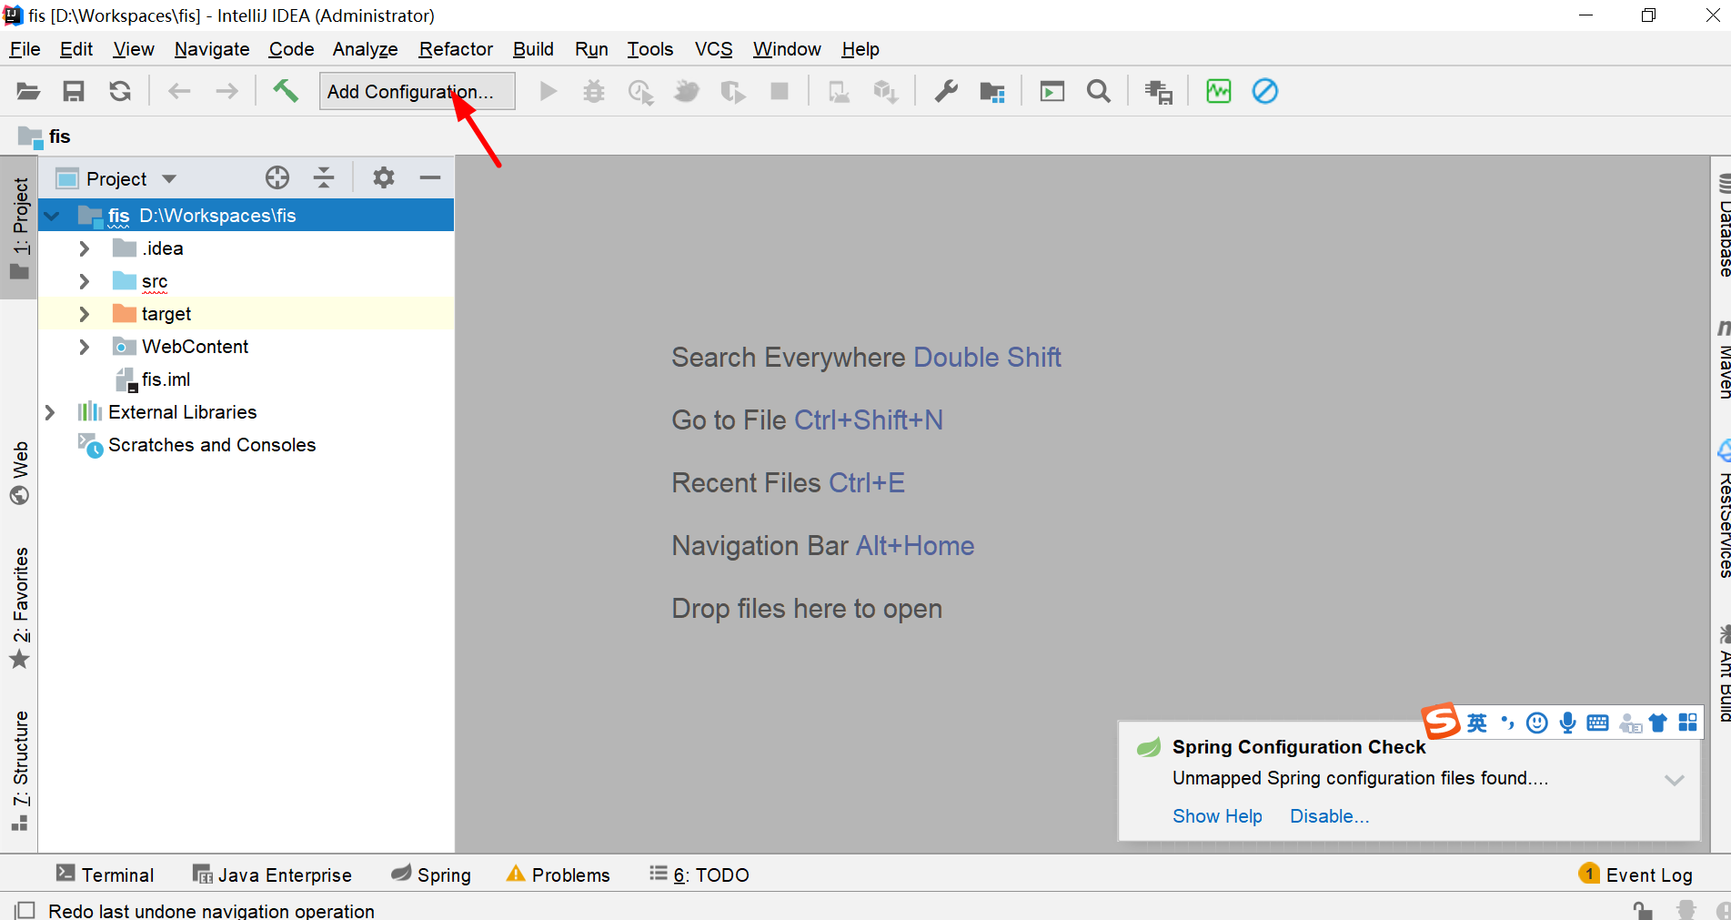1731x920 pixels.
Task: Open the Spring tool tab
Action: pyautogui.click(x=431, y=875)
